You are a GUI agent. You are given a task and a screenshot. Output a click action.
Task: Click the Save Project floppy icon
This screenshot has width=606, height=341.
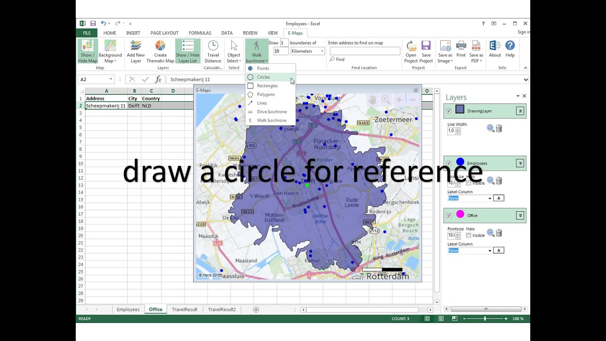coord(426,51)
